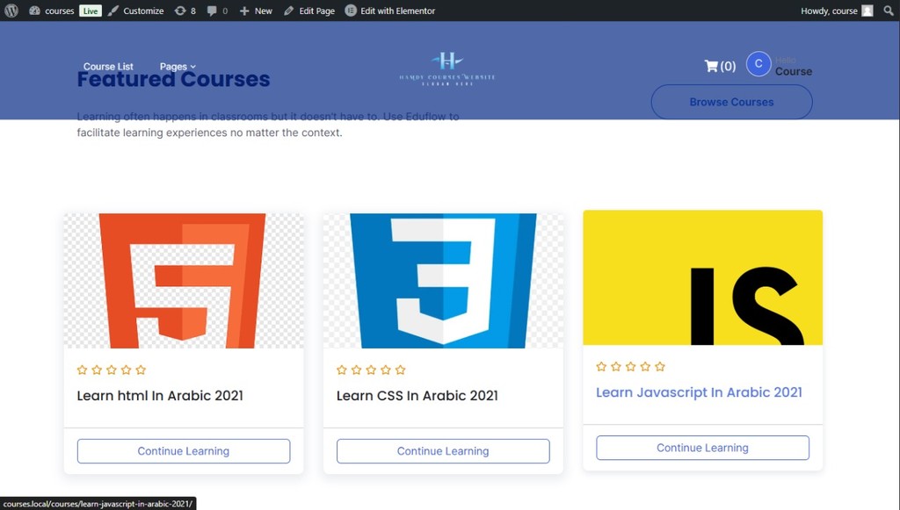Click the Browse Courses button
900x510 pixels.
point(731,102)
